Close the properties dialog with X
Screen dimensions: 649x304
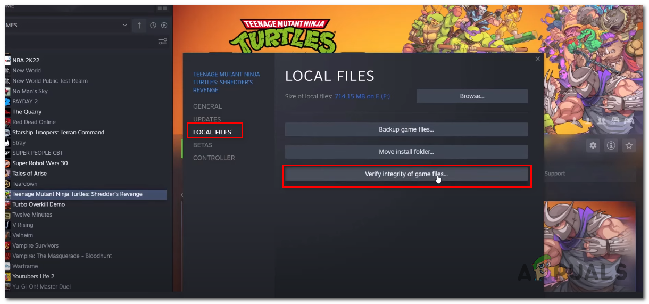[537, 59]
